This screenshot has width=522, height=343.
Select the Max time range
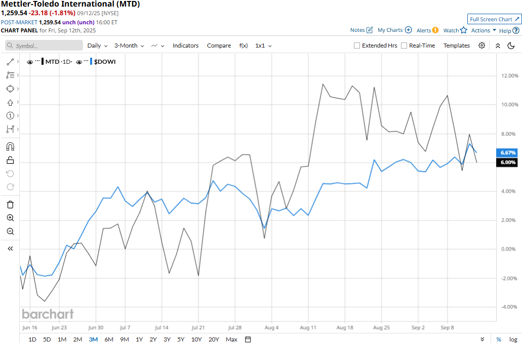pyautogui.click(x=231, y=339)
